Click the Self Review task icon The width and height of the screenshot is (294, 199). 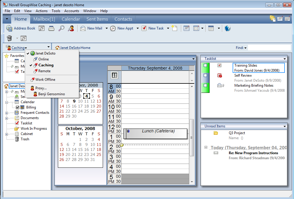pos(220,75)
